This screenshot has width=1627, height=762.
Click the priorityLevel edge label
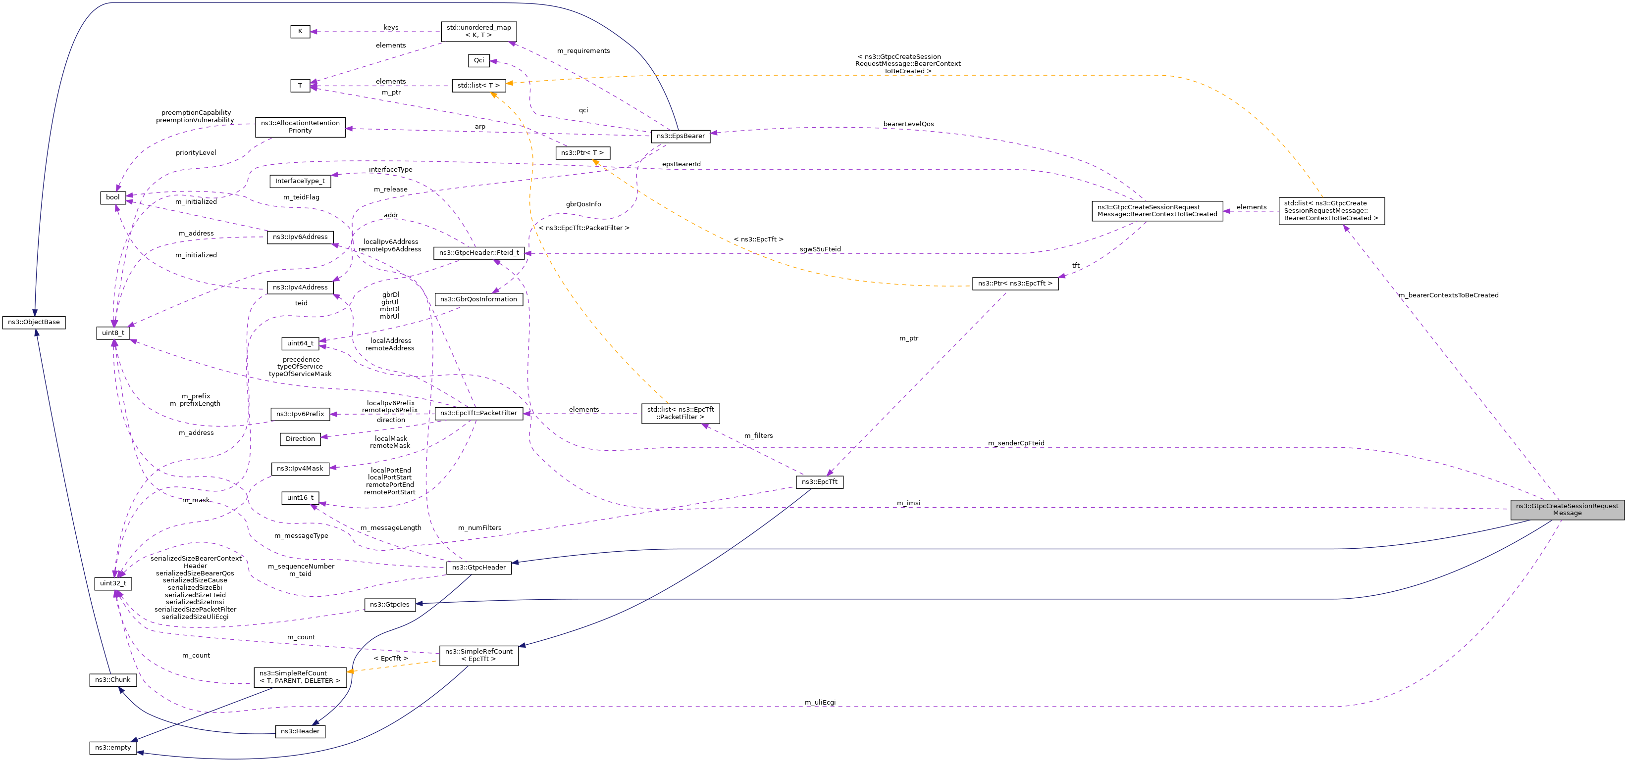[196, 153]
